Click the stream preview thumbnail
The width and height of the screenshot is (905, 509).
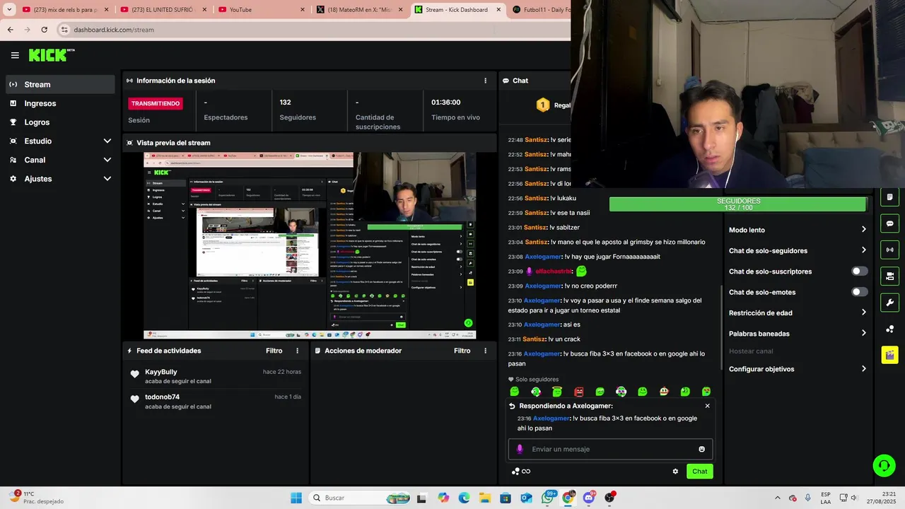point(310,245)
